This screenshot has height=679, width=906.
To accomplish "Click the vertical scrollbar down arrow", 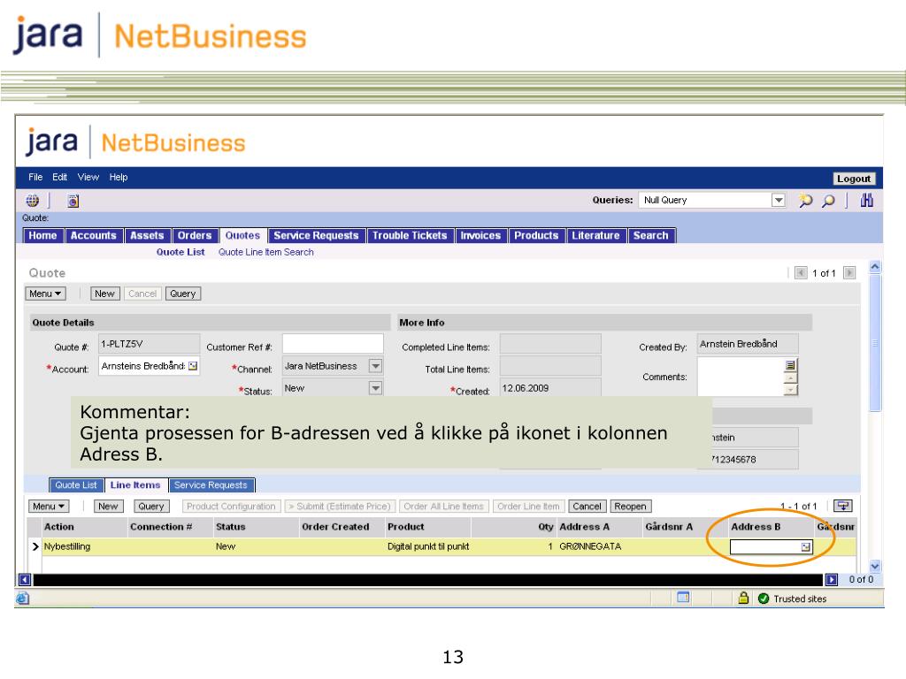I will [x=875, y=566].
